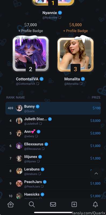The image size is (106, 215).
Task: Click note icon next to @CottontailVA
Action: 38,84
